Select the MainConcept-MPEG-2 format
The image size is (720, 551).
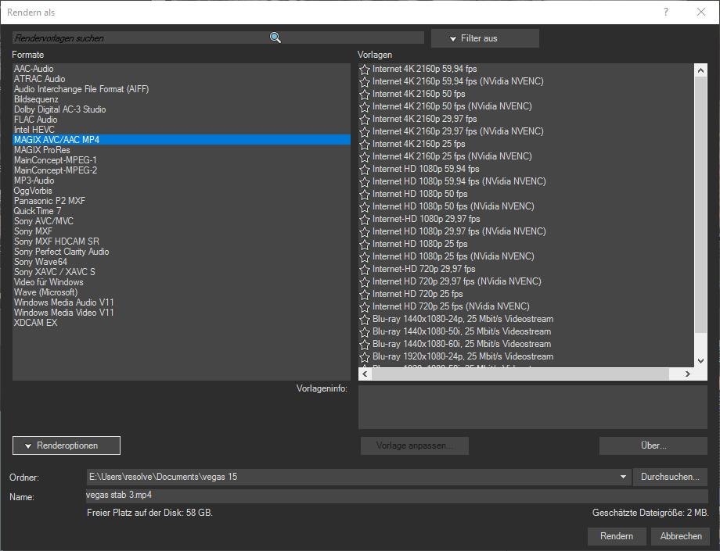pos(182,170)
